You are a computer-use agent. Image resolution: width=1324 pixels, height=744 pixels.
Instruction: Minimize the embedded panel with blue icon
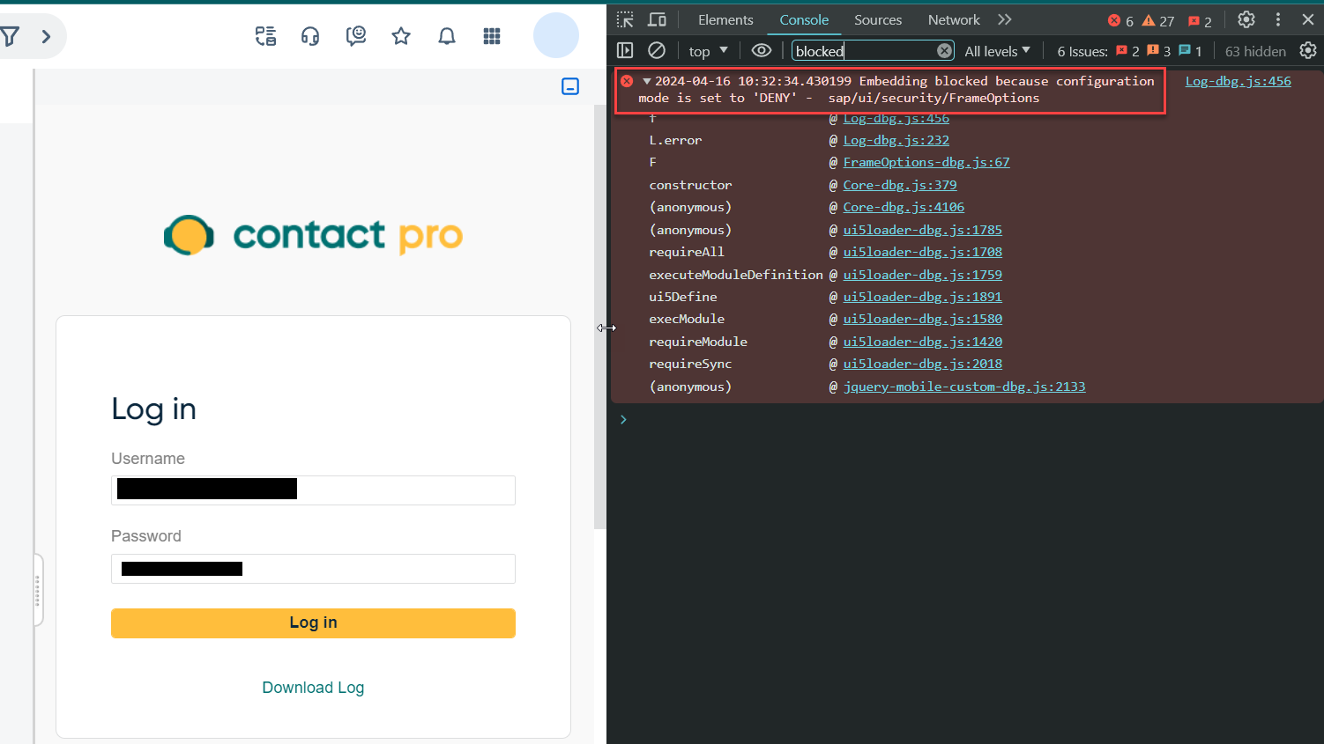point(570,86)
